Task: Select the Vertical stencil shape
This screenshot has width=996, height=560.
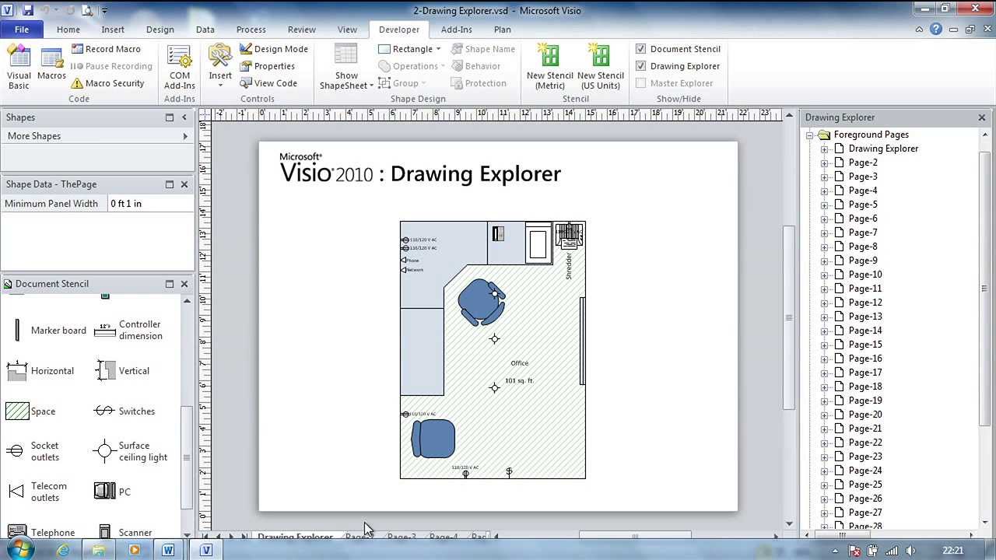Action: [121, 371]
